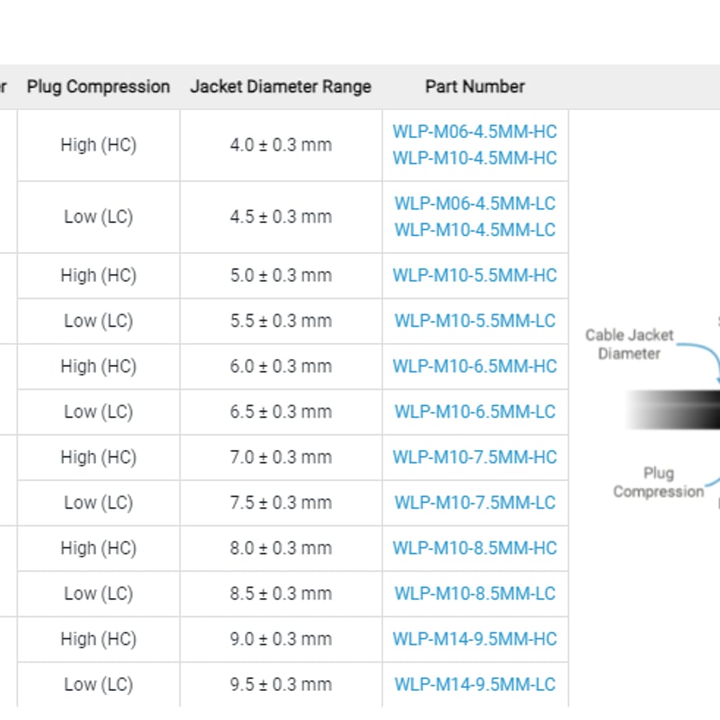The width and height of the screenshot is (720, 720).
Task: Click High (HC) in the 4.0 mm row
Action: [99, 145]
